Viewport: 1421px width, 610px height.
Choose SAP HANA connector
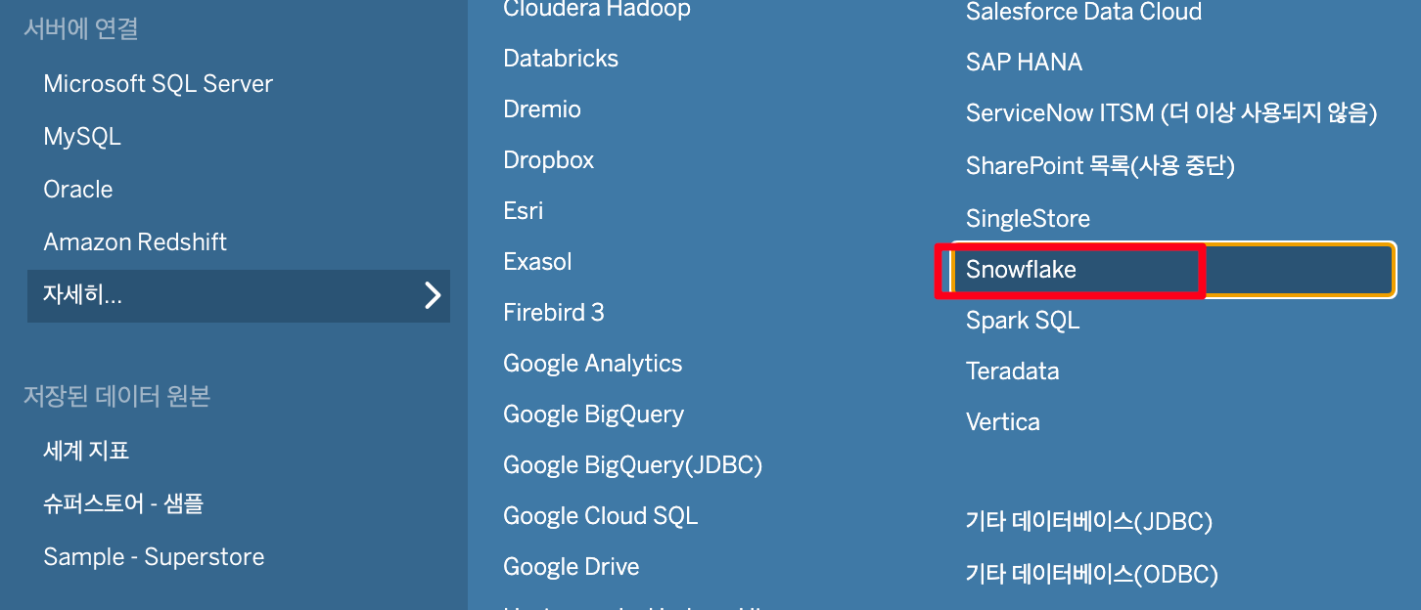[1024, 63]
